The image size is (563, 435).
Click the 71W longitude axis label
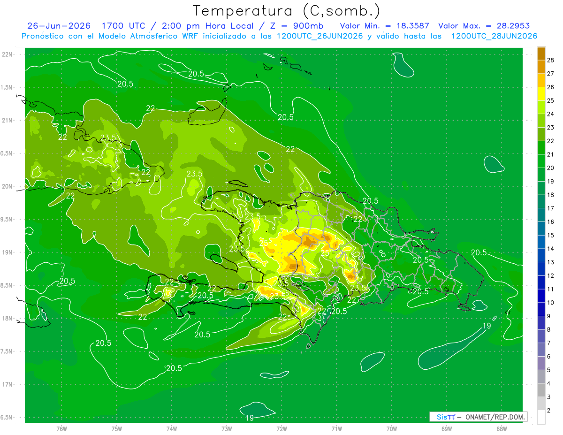pos(336,428)
